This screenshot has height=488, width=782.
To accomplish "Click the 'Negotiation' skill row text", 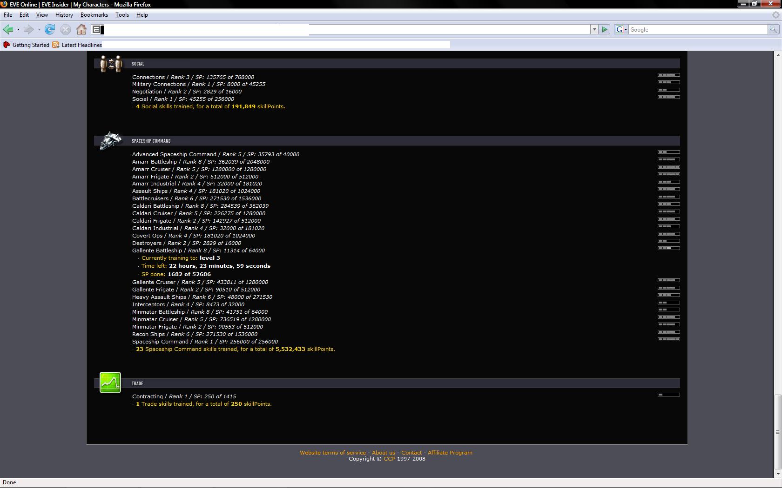I will (187, 92).
